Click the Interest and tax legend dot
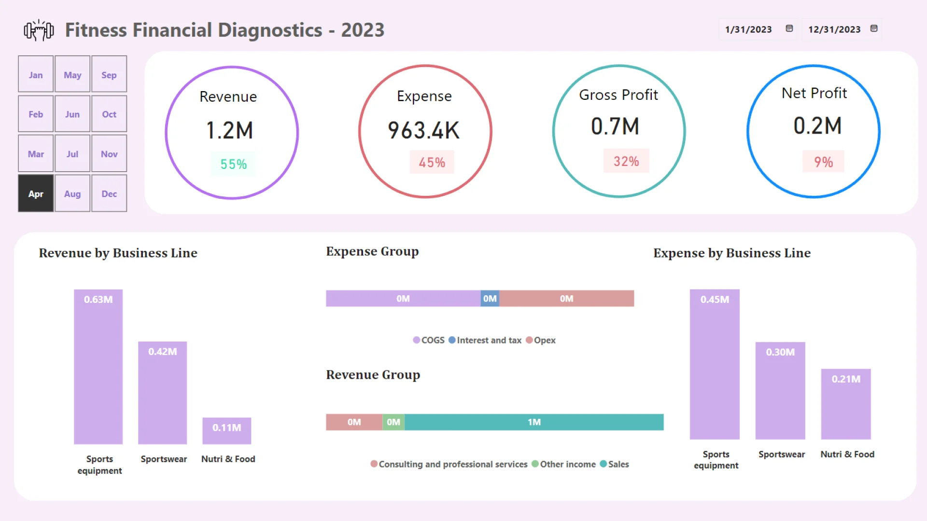Image resolution: width=927 pixels, height=521 pixels. [x=452, y=340]
